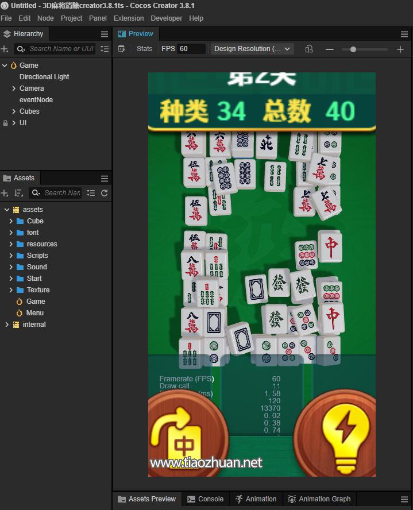Click the zoom-in plus icon in Preview
413x510 pixels.
tap(400, 49)
